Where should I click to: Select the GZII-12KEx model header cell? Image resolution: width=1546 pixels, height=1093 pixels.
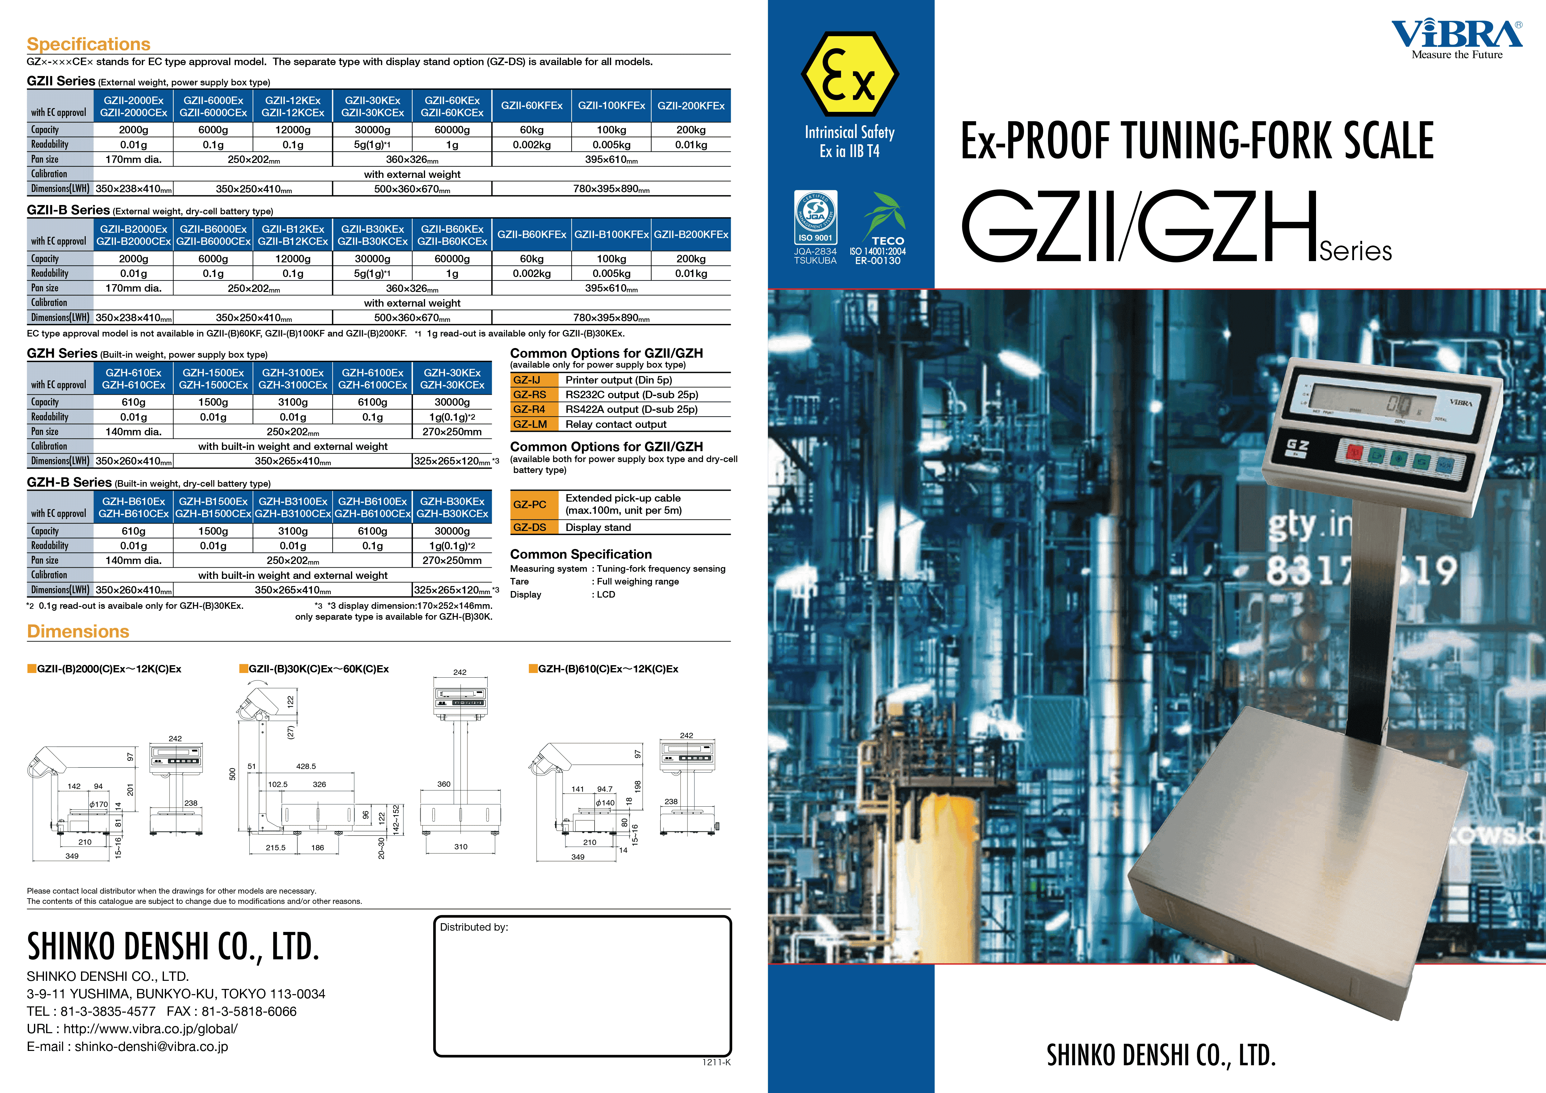click(293, 106)
